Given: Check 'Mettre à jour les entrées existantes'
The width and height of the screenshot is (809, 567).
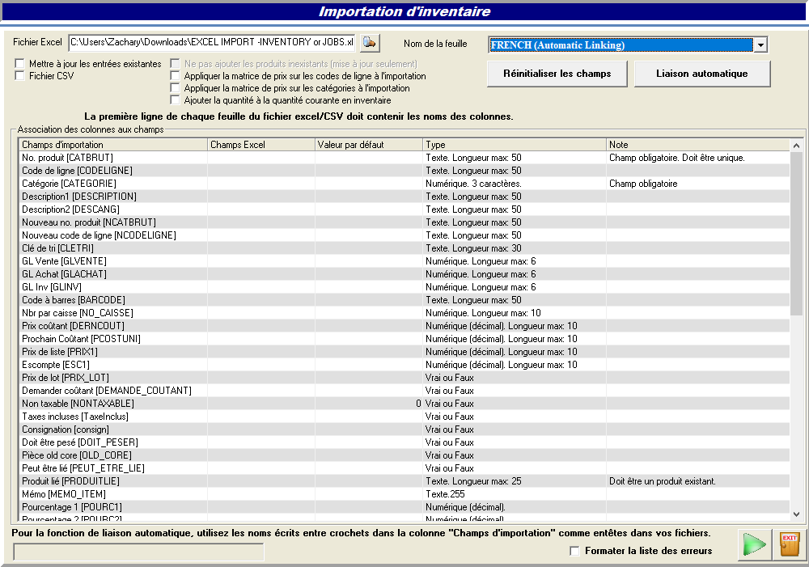Looking at the screenshot, I should coord(19,63).
